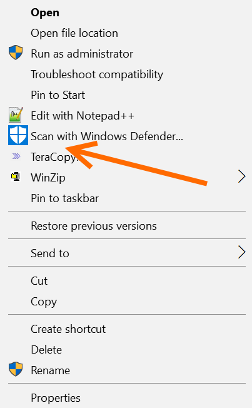Select Restore previous versions
Viewport: 252px width, 408px height.
[x=94, y=226]
